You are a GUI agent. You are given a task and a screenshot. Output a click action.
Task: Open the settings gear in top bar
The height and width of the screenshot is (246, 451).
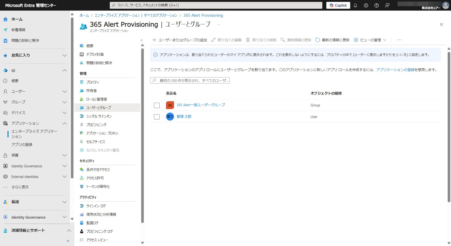click(x=366, y=5)
